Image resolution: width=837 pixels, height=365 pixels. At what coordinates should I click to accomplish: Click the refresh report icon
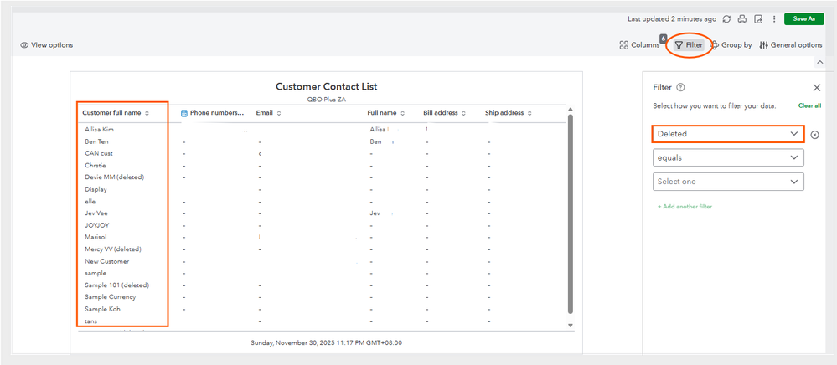point(726,19)
